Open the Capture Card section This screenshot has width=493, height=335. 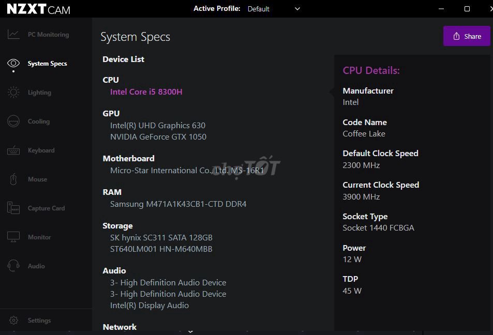[46, 208]
